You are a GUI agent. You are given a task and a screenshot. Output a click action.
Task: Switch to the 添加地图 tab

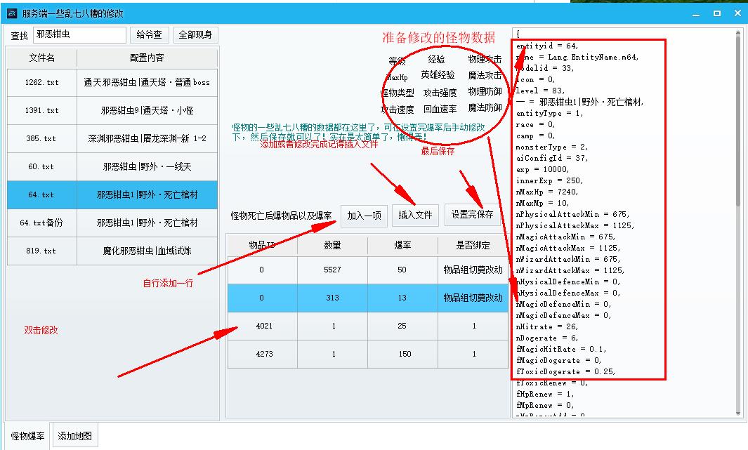[x=74, y=436]
